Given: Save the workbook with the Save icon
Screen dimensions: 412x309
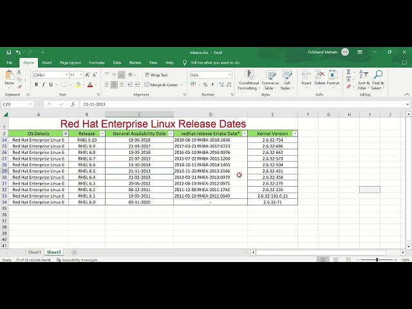Looking at the screenshot, I should click(8, 52).
